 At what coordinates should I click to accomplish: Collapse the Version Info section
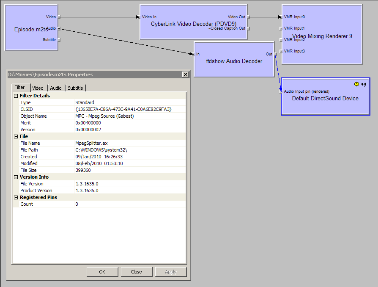point(16,177)
